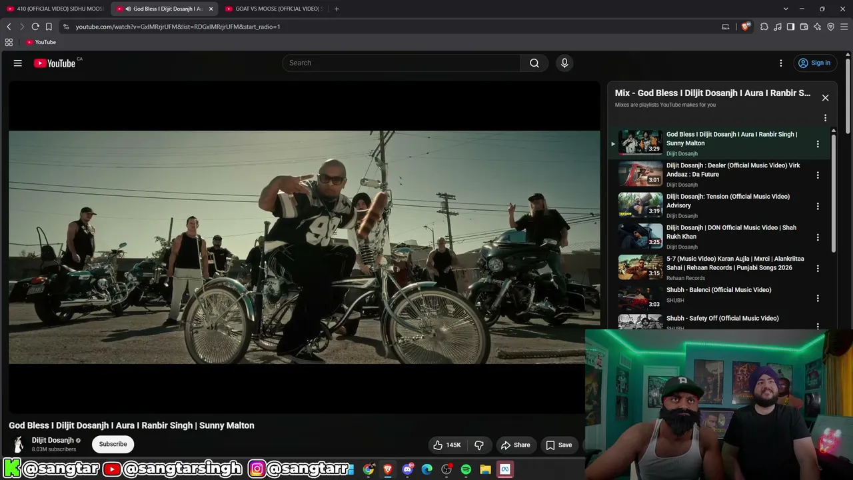Viewport: 853px width, 480px height.
Task: Open YouTube settings three-dot menu in header
Action: tap(781, 63)
